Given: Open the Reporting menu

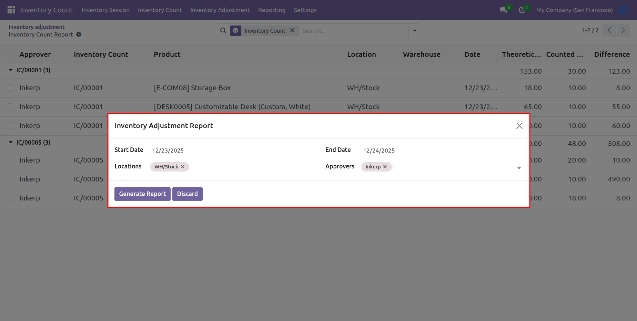Looking at the screenshot, I should point(272,10).
